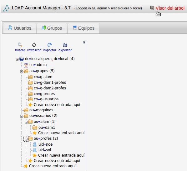The height and width of the screenshot is (171, 187).
Task: Click Crear nueva entrada aquí under ou=dam1
Action: click(61, 133)
